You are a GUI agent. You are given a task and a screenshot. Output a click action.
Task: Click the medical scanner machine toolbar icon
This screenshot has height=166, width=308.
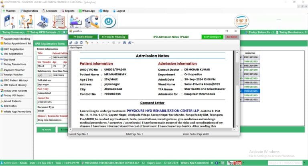[x=92, y=22]
